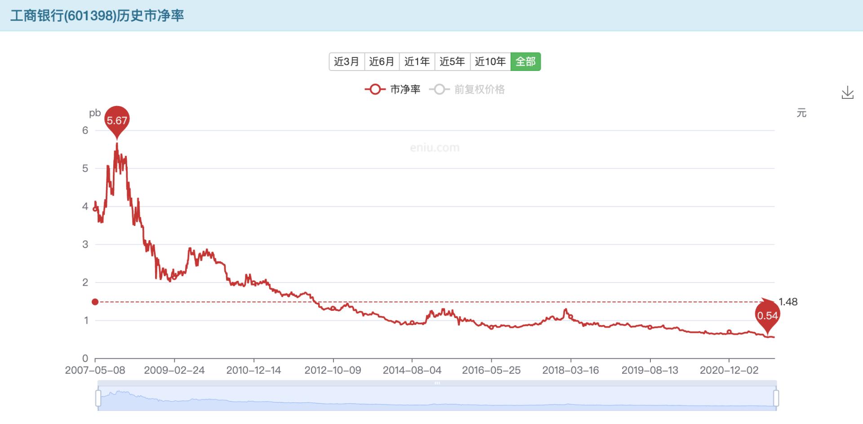Click the red 市净率 legend circle icon
Image resolution: width=863 pixels, height=424 pixels.
pos(375,89)
